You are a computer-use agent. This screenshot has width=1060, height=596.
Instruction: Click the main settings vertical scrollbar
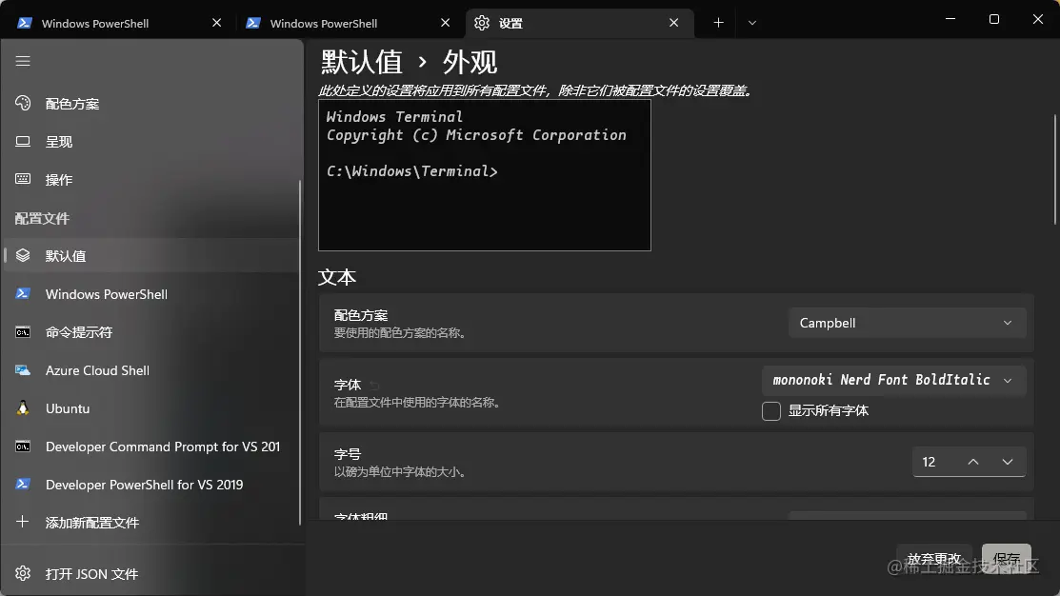click(1056, 169)
